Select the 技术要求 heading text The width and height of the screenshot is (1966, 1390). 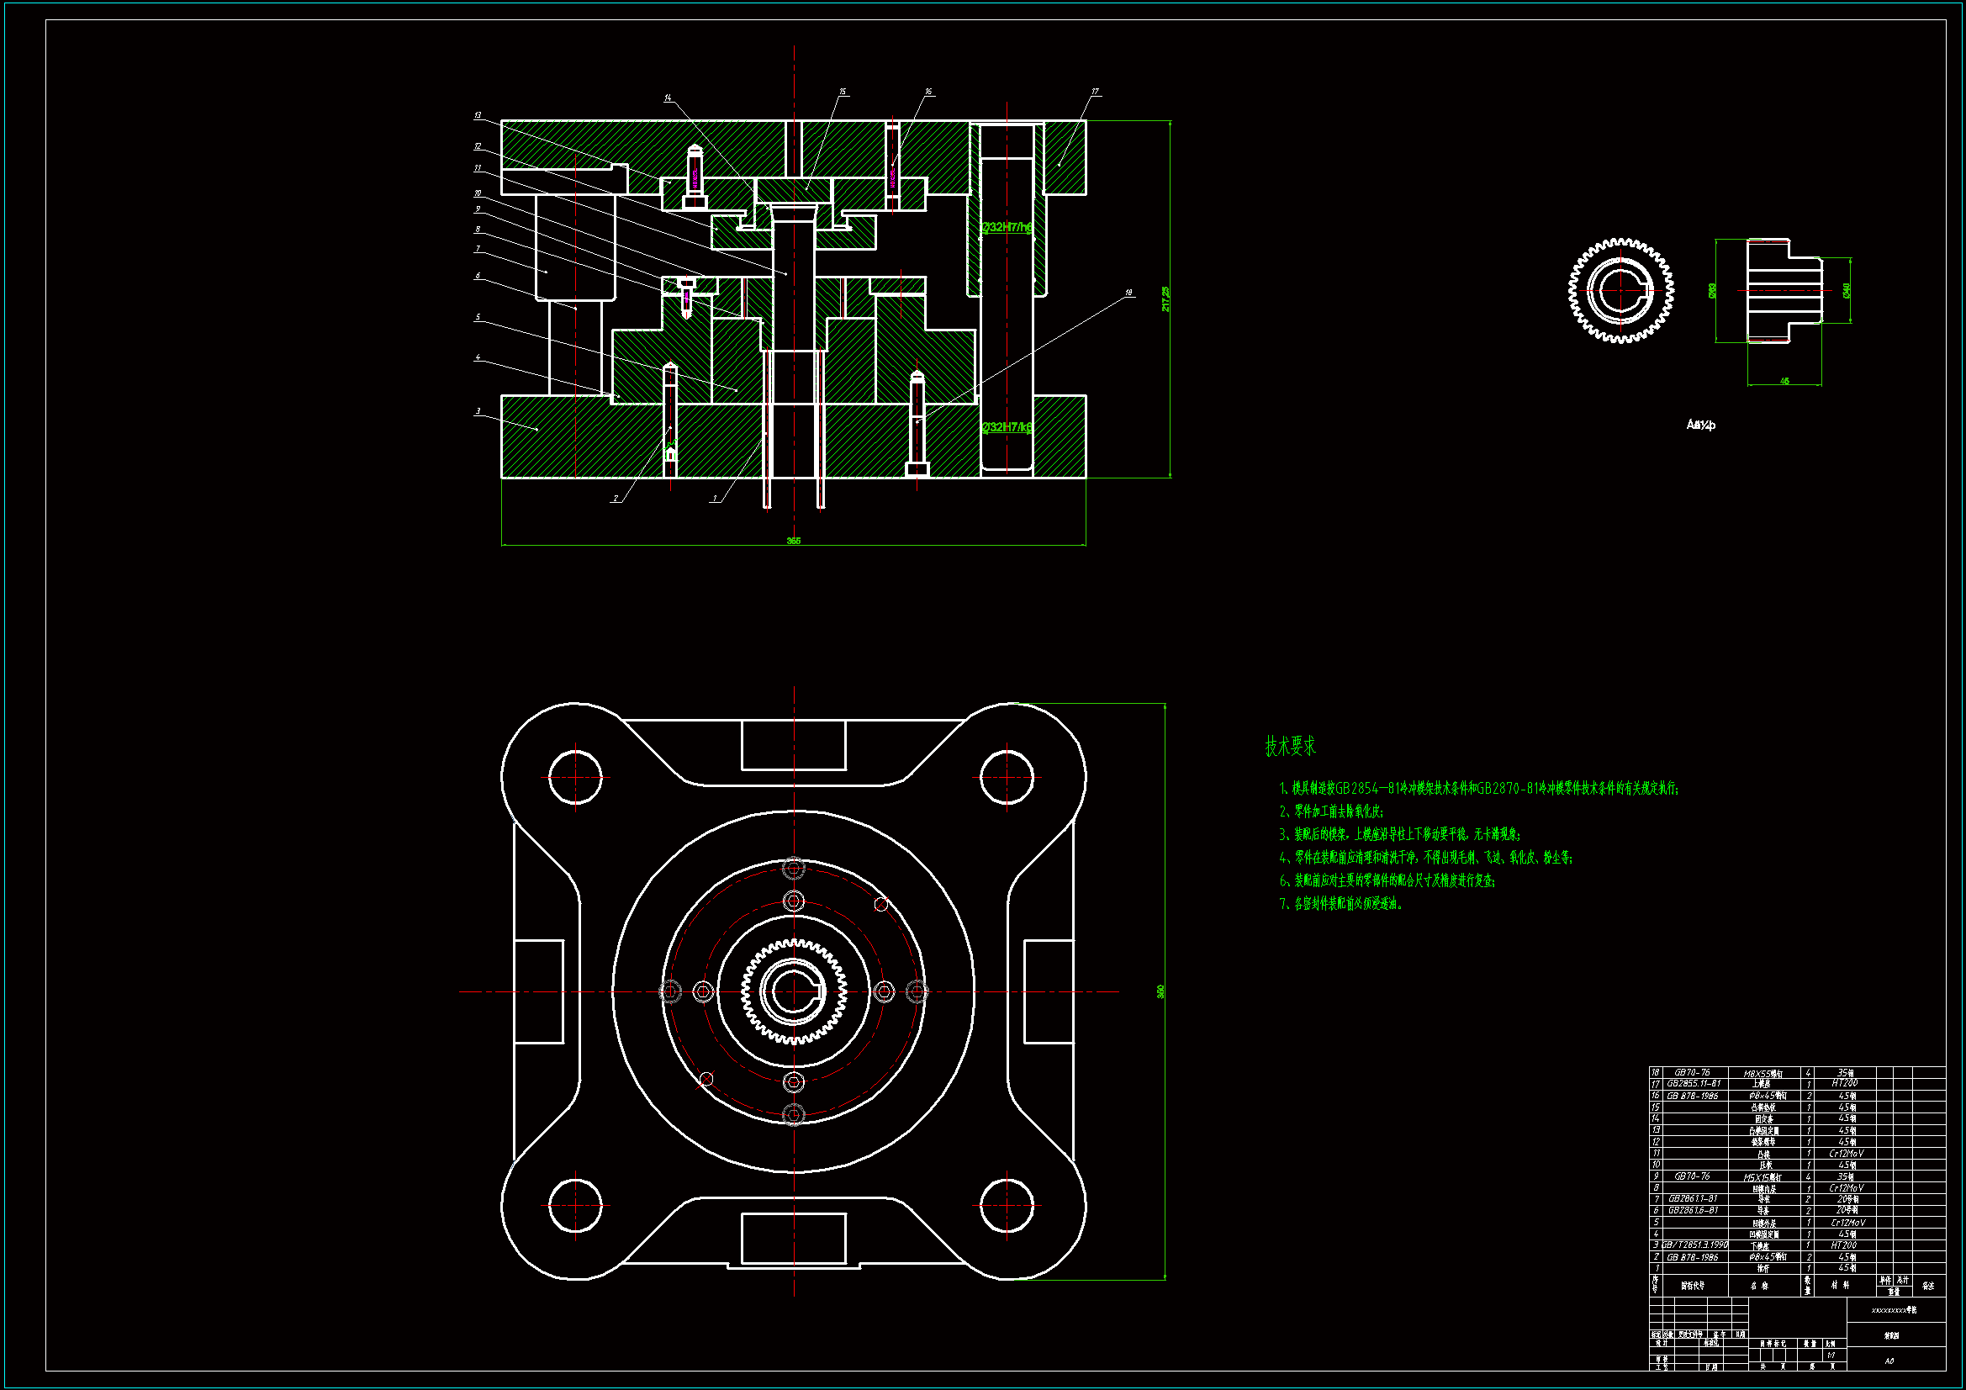tap(1291, 746)
